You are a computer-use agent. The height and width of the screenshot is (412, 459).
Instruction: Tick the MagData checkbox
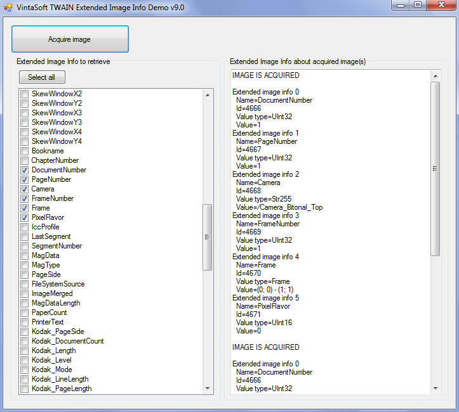point(25,255)
